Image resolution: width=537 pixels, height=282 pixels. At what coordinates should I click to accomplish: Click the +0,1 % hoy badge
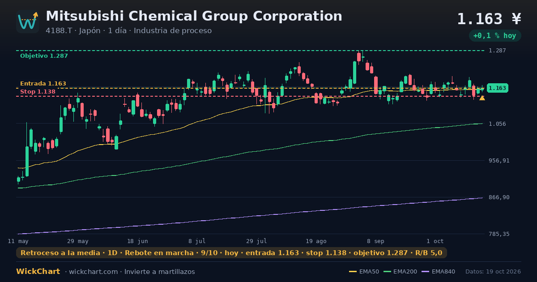pyautogui.click(x=495, y=36)
